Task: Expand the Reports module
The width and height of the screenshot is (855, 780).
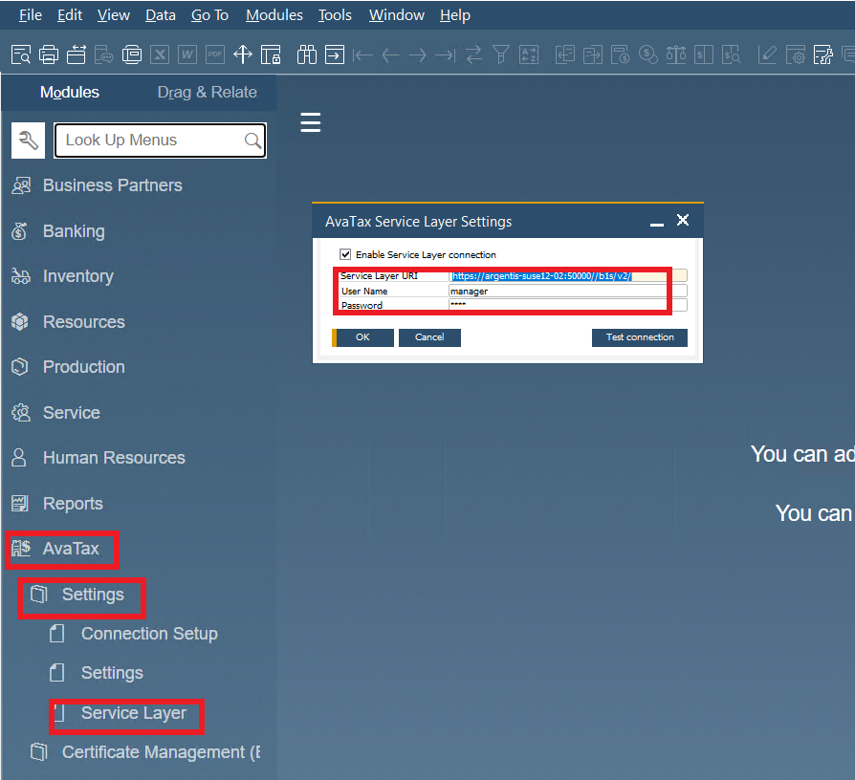Action: (x=73, y=504)
